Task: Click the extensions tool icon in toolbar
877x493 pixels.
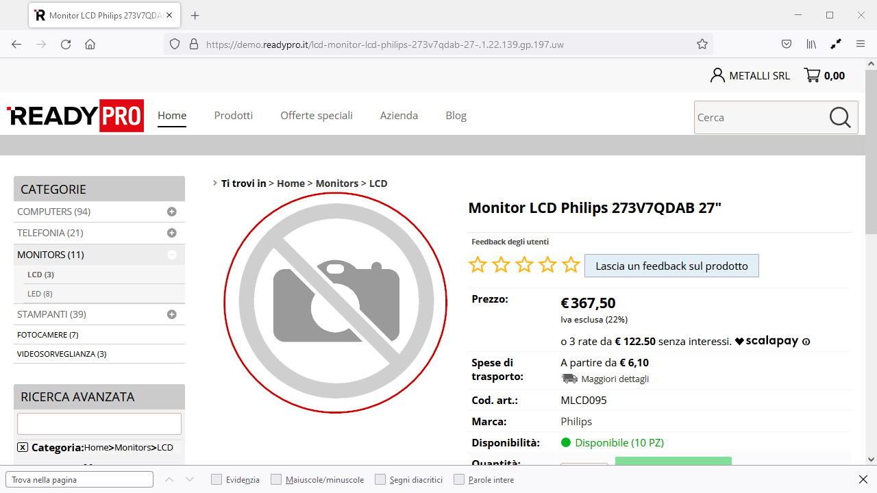Action: (x=836, y=44)
